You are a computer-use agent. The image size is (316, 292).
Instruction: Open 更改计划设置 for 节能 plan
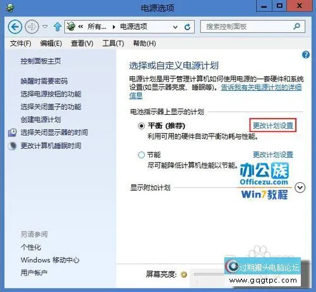pyautogui.click(x=273, y=155)
